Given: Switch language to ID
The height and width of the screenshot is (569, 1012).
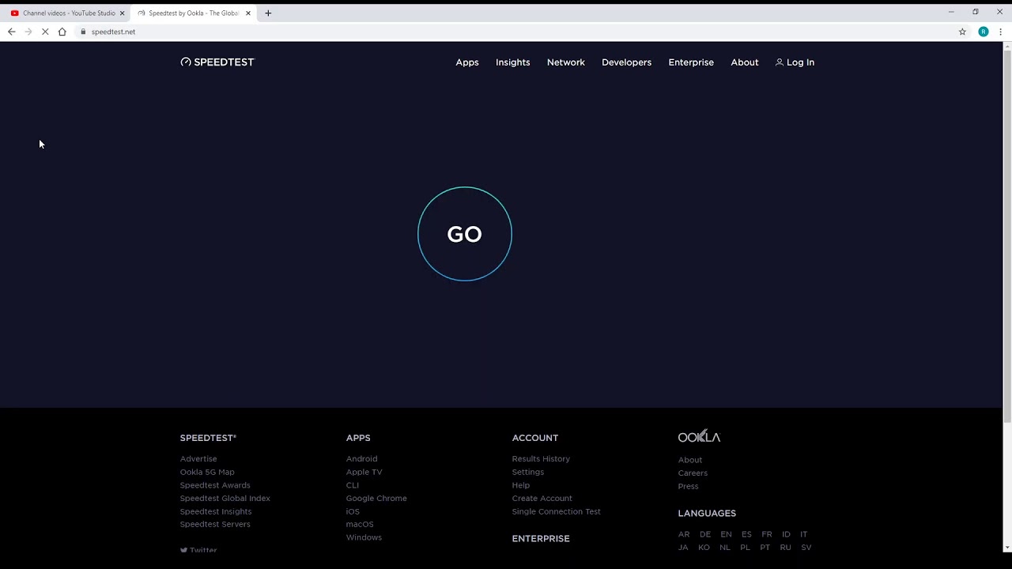Looking at the screenshot, I should tap(786, 534).
